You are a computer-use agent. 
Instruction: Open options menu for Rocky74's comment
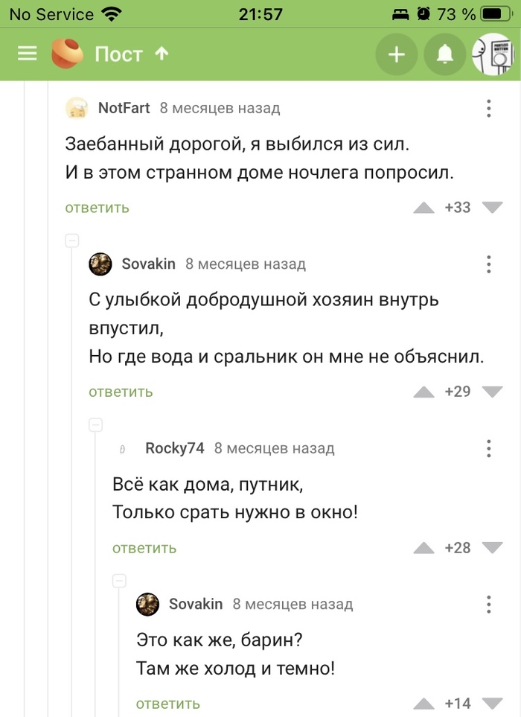click(x=489, y=448)
